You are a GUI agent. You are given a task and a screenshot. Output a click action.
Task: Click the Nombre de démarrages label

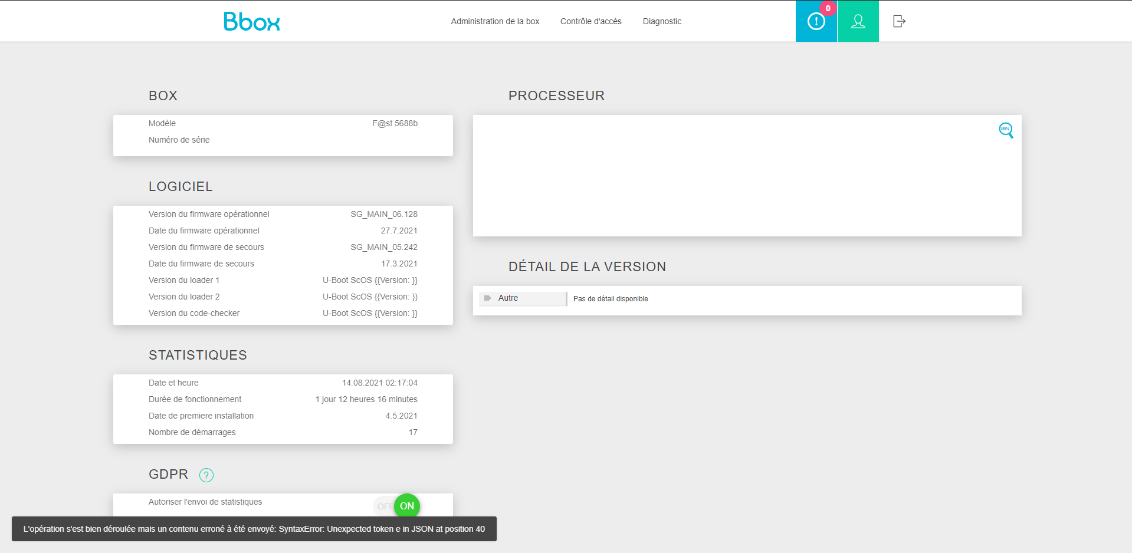pos(192,432)
